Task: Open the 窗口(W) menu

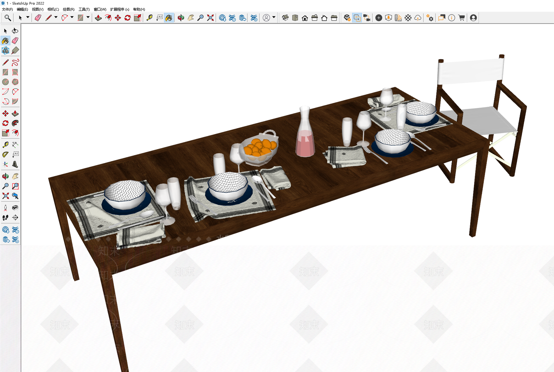Action: click(x=100, y=9)
